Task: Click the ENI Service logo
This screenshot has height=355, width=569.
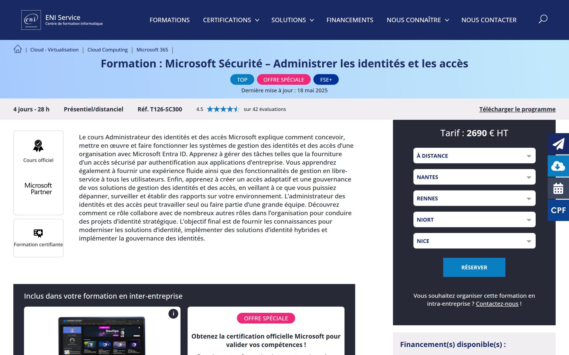Action: coord(62,20)
